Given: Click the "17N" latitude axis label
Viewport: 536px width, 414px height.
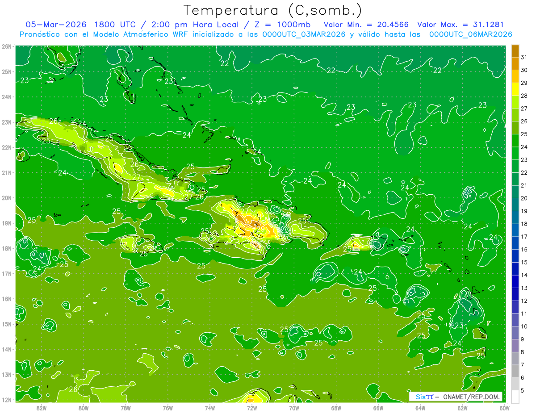Looking at the screenshot, I should point(7,273).
